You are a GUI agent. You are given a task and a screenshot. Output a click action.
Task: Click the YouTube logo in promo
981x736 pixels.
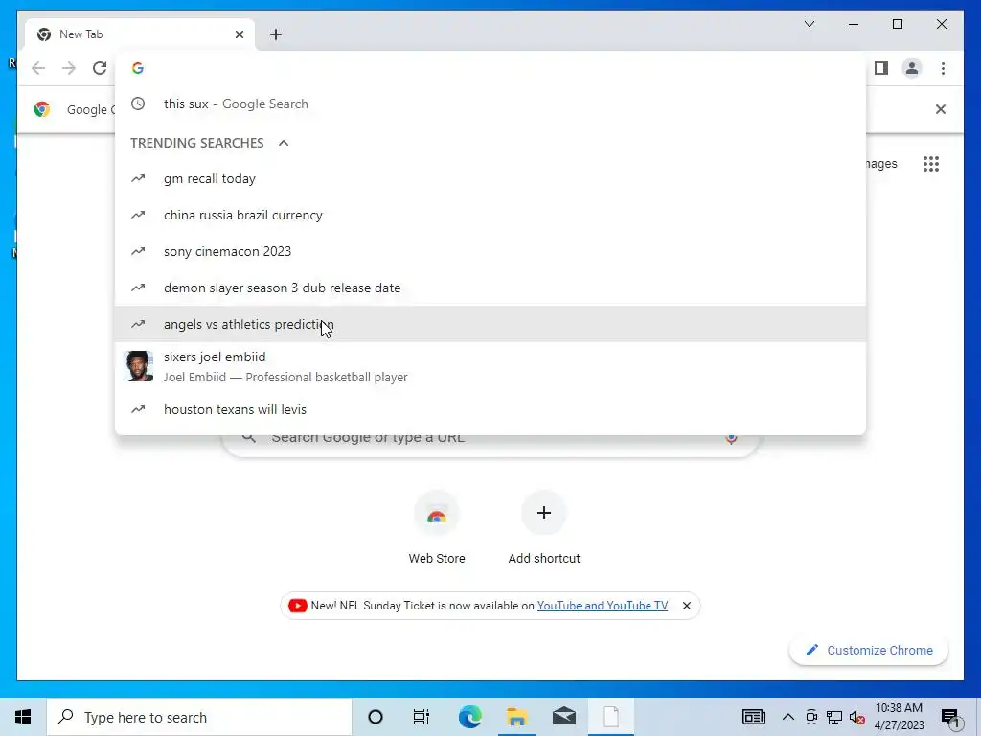(297, 606)
